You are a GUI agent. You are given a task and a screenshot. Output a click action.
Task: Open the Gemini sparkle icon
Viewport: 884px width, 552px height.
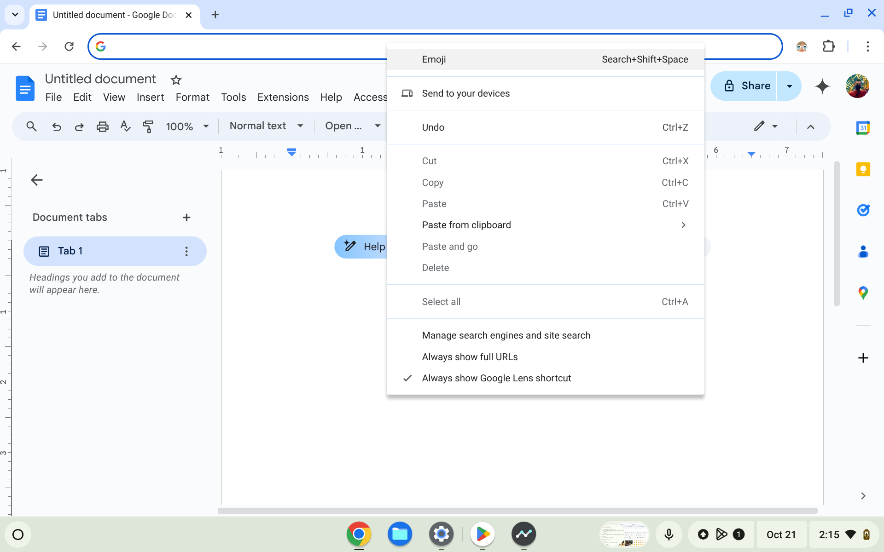click(x=822, y=86)
